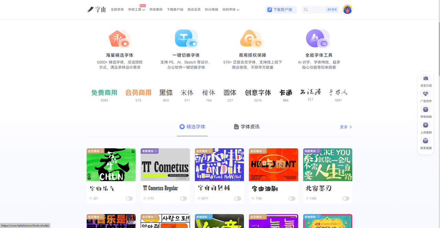440x228 pixels.
Task: Click the 一键切换字体 feature icon
Action: [186, 39]
